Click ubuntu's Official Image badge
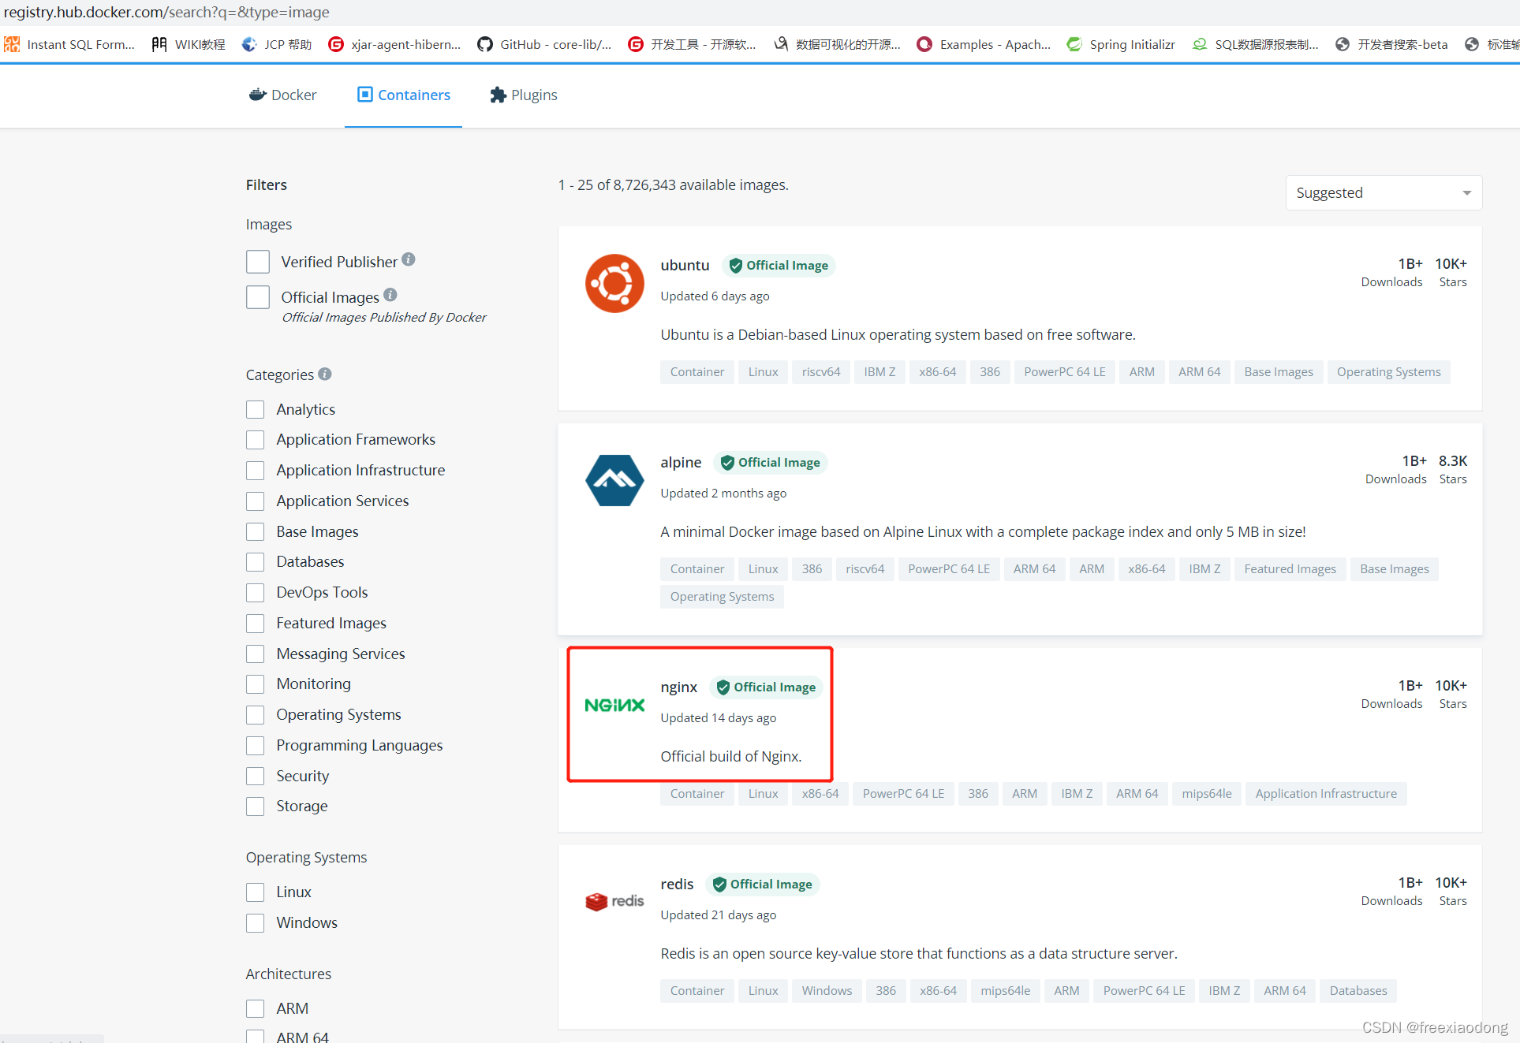1520x1043 pixels. tap(779, 265)
